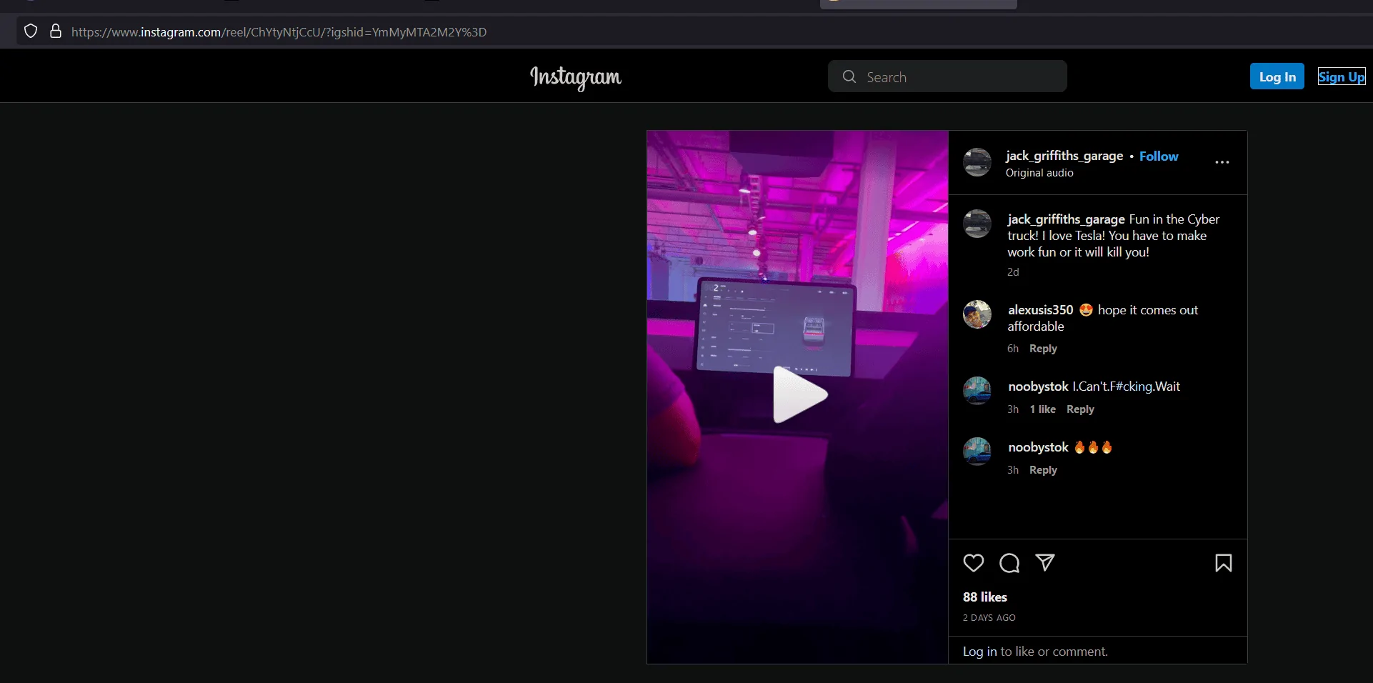Screen dimensions: 1373x683
Task: Open noobystok username on Can't Wait comment
Action: (x=1038, y=387)
